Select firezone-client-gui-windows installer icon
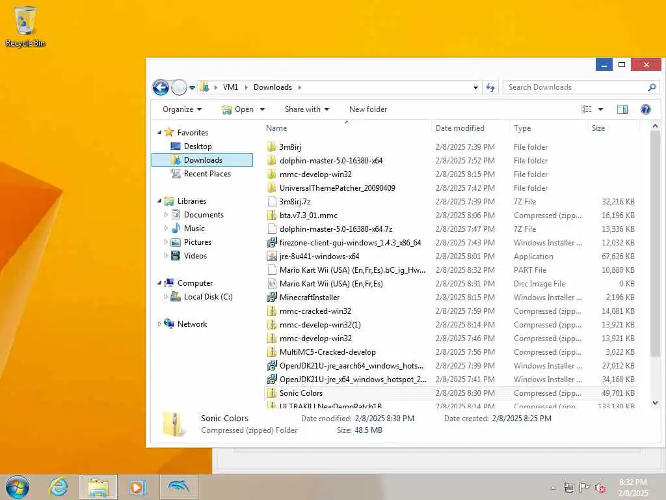666x500 pixels. point(272,243)
